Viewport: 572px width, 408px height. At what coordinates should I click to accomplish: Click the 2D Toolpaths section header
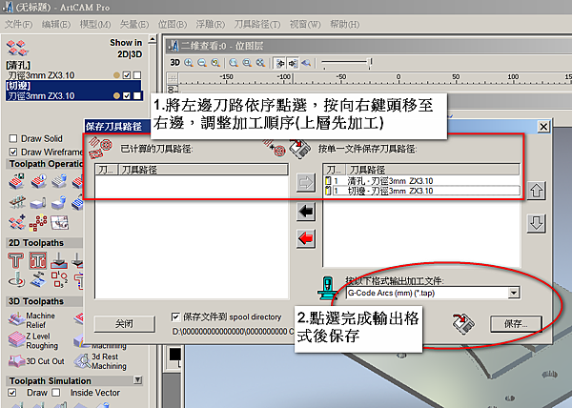[45, 243]
